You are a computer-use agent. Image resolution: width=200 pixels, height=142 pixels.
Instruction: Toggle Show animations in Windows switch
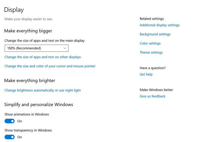click(x=10, y=121)
